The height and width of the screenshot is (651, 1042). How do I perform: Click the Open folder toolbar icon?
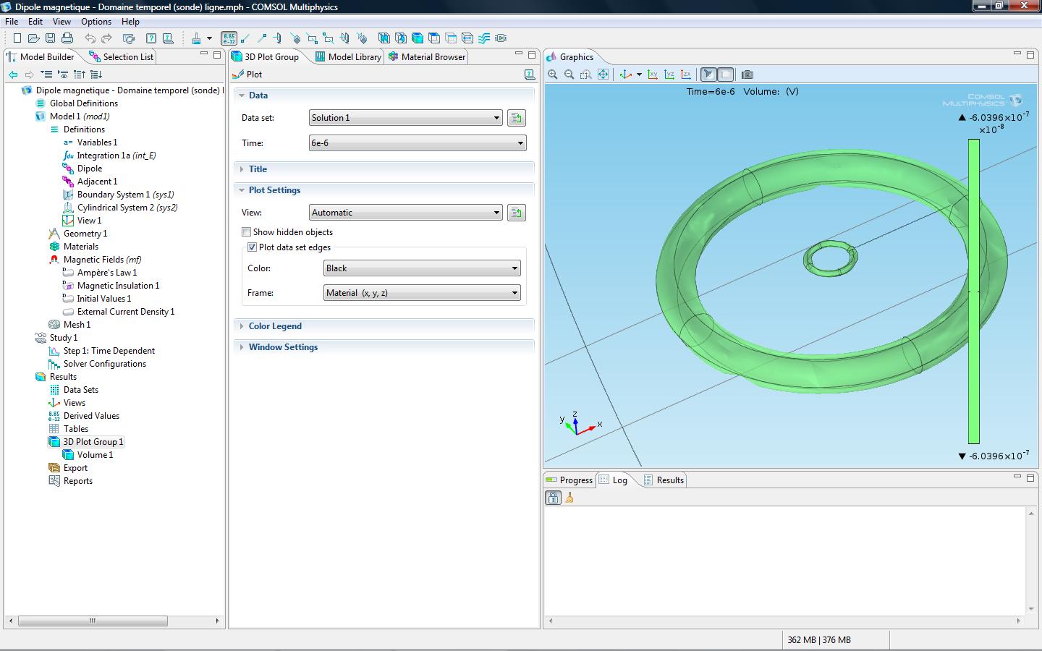click(x=33, y=38)
